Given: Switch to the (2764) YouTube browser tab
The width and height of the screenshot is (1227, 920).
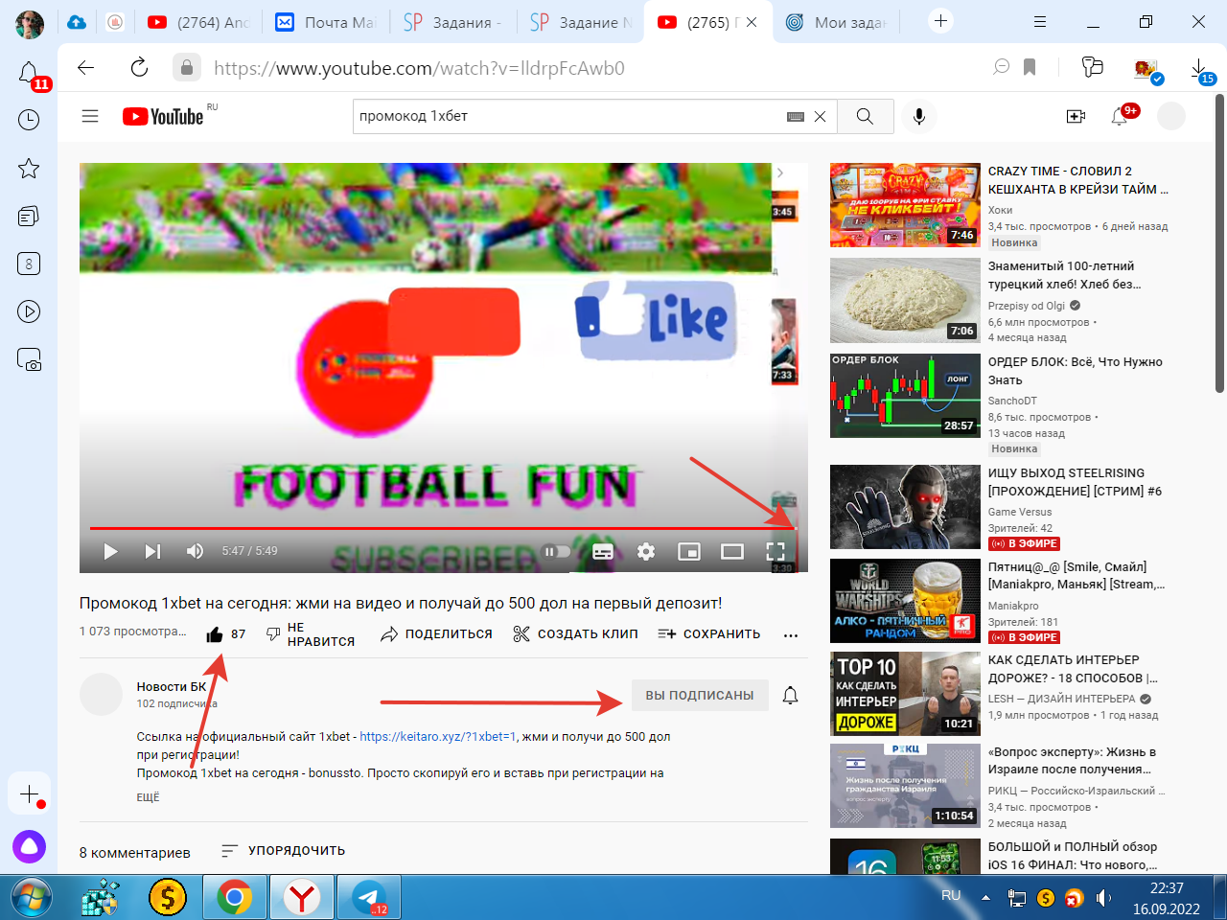Looking at the screenshot, I should click(198, 22).
